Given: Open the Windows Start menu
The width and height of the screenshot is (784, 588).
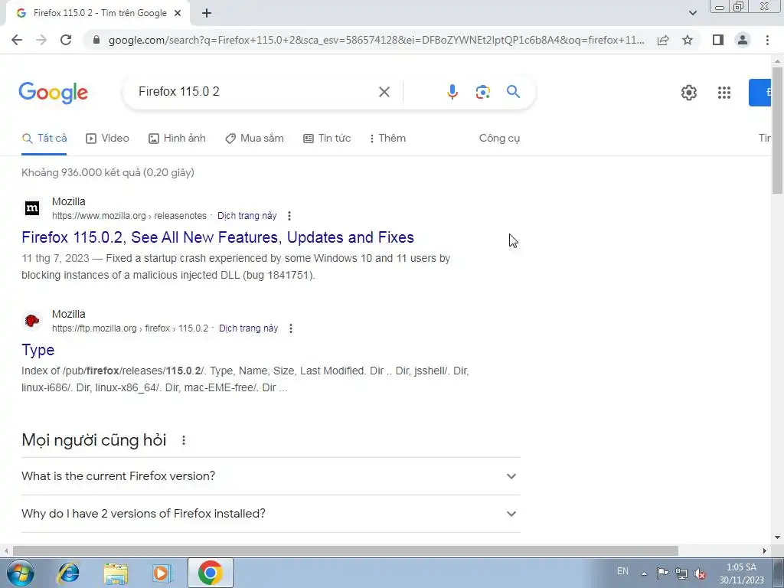Looking at the screenshot, I should (21, 573).
